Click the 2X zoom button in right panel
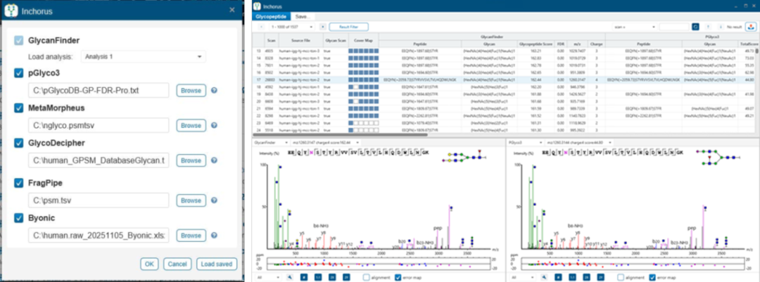This screenshot has height=282, width=760. point(586,277)
